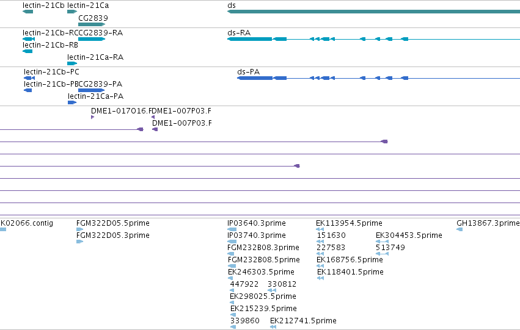The image size is (520, 330).
Task: Select the EK304453.5prime spliced EST glyph
Action: click(x=382, y=242)
